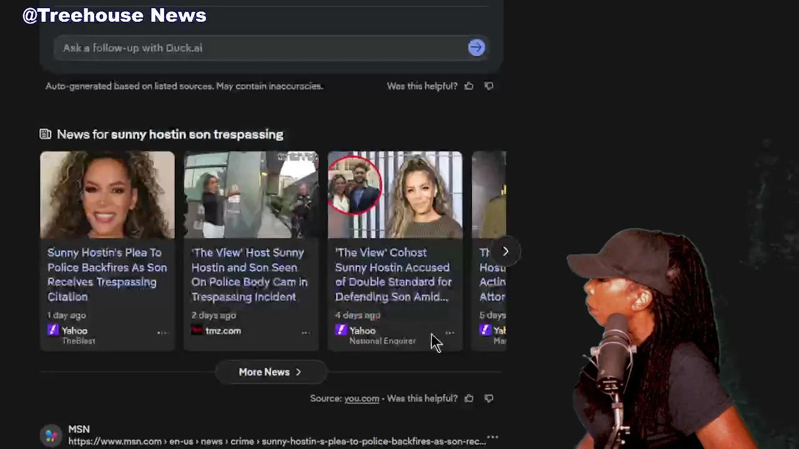Viewport: 799px width, 449px height.
Task: Click the 'Was this helpful?' text near disclaimer
Action: [x=422, y=86]
